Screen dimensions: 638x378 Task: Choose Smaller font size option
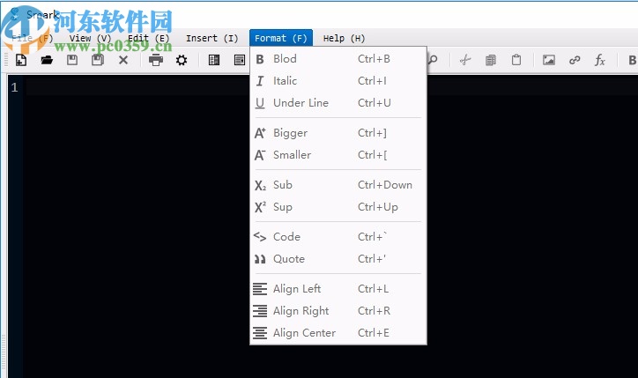point(338,155)
